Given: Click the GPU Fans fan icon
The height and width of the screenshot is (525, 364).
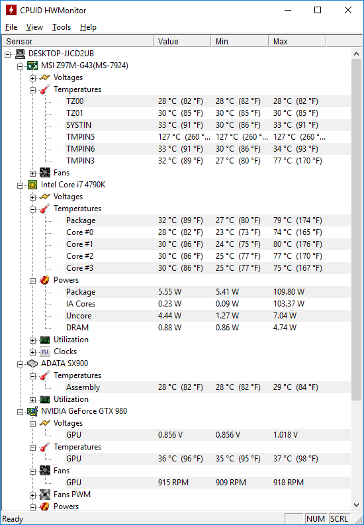Looking at the screenshot, I should point(45,471).
